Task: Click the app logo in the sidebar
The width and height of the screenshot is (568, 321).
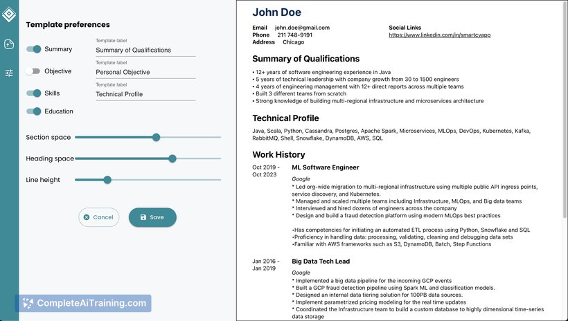Action: click(9, 15)
